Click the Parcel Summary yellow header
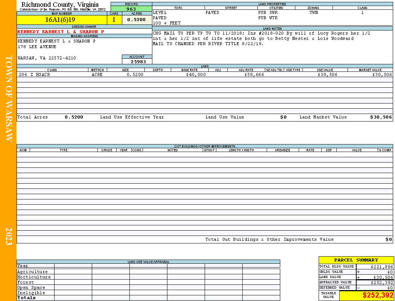 pyautogui.click(x=356, y=260)
